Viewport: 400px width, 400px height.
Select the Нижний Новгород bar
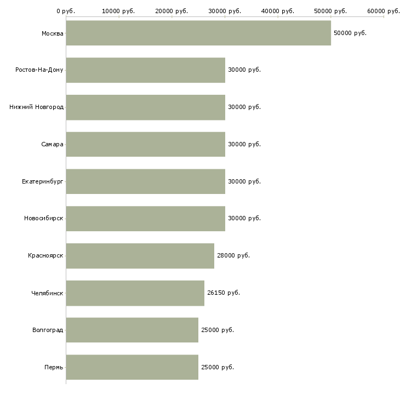click(x=145, y=107)
